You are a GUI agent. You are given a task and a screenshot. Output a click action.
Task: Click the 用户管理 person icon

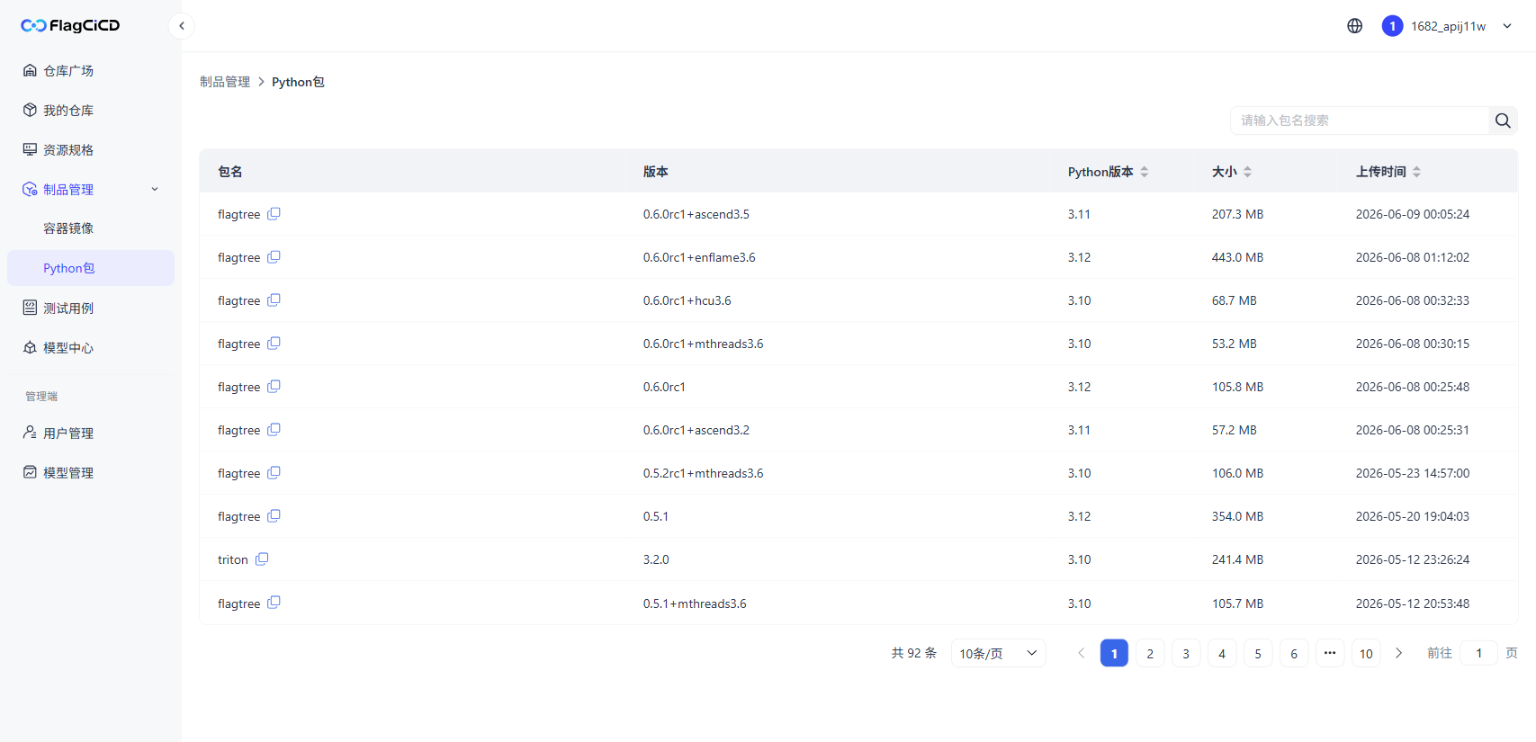(30, 433)
